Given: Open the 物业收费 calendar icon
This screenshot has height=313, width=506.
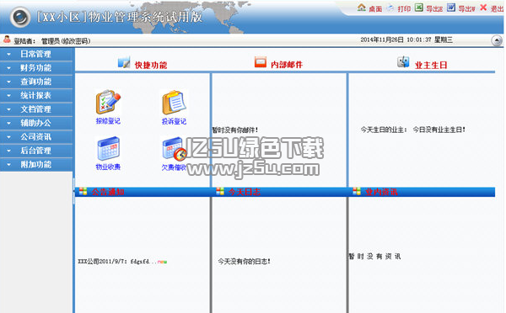Looking at the screenshot, I should tap(109, 148).
